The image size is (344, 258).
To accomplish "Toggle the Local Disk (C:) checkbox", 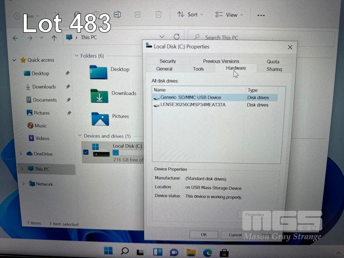I will pos(86,152).
